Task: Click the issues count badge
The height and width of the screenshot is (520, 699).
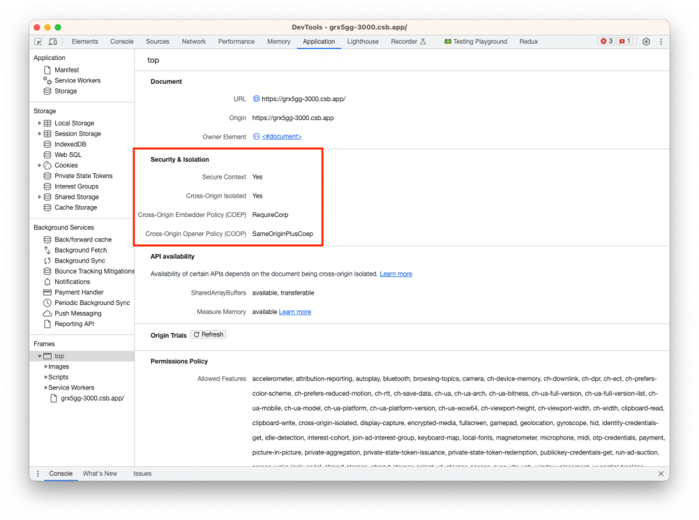Action: pos(625,41)
